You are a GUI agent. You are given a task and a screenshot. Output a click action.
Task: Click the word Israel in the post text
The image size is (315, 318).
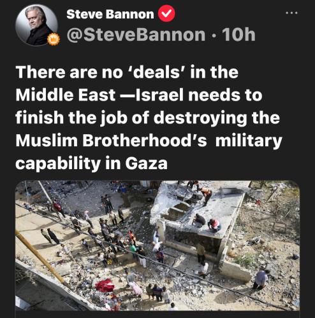pyautogui.click(x=159, y=95)
